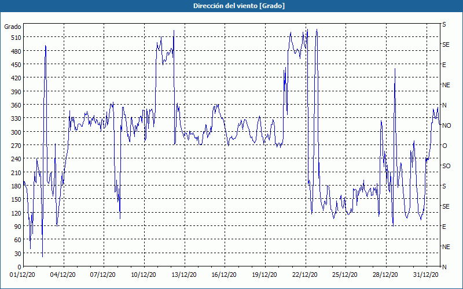463x289 pixels.
Task: Click the 240 value on the left axis
Action: (x=16, y=160)
